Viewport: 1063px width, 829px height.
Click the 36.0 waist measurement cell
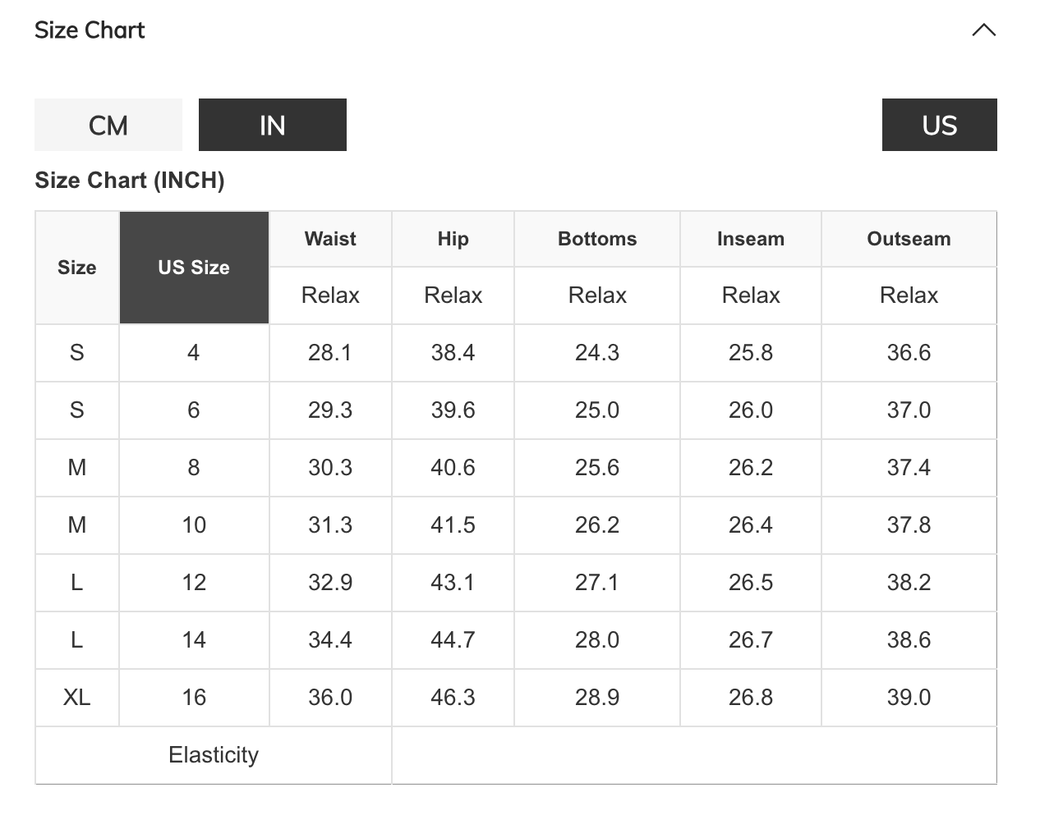[x=330, y=698]
